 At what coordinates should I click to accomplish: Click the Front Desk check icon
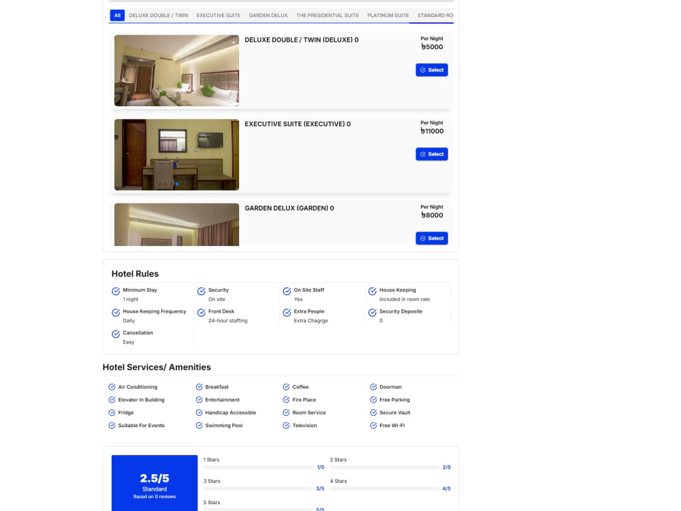point(202,313)
